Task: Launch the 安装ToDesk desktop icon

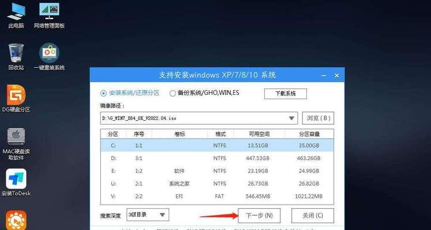Action: pos(16,182)
